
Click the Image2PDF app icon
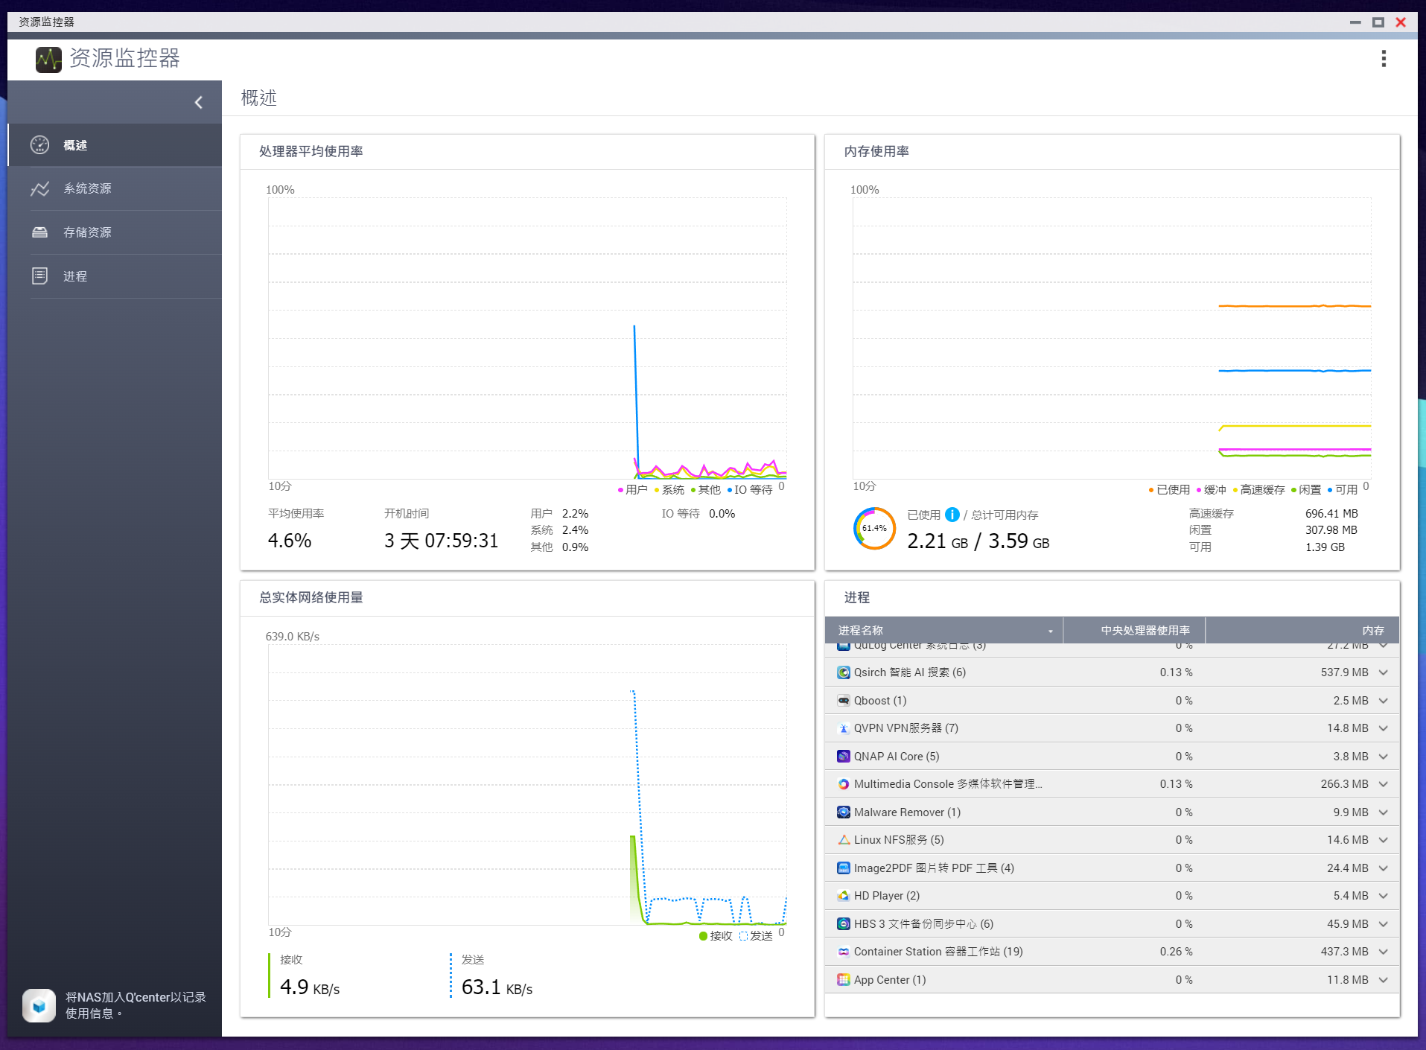point(844,868)
